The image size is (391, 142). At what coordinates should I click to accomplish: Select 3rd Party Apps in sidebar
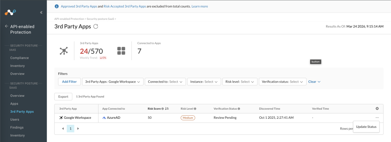pyautogui.click(x=22, y=112)
